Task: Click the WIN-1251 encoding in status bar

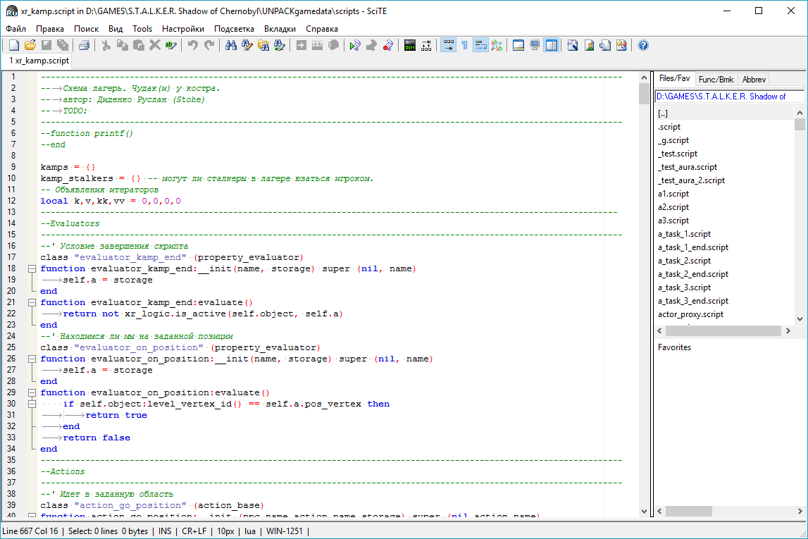Action: coord(285,531)
